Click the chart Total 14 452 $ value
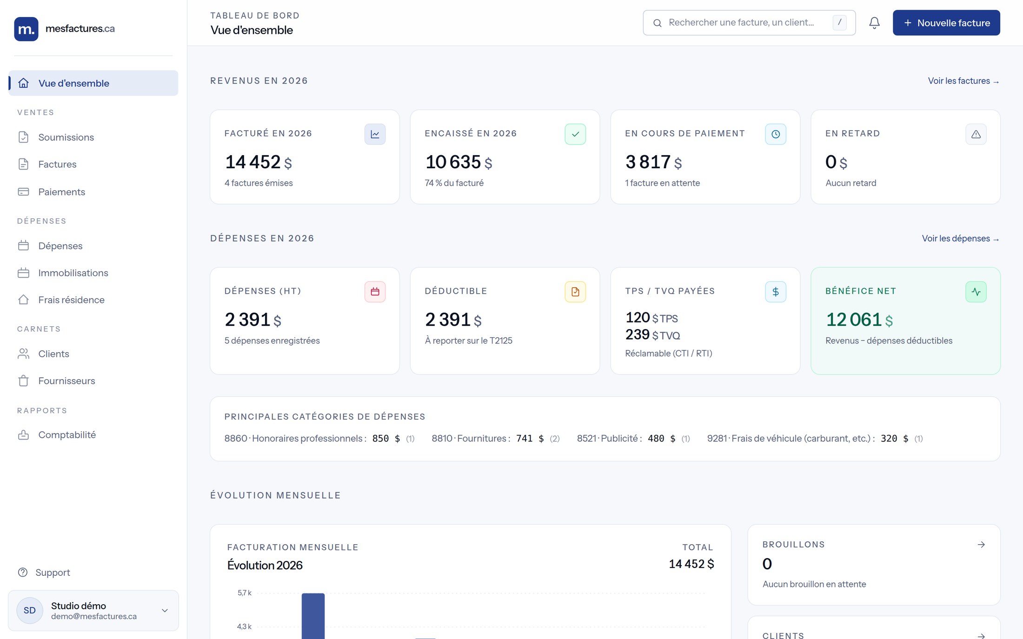 pyautogui.click(x=691, y=564)
